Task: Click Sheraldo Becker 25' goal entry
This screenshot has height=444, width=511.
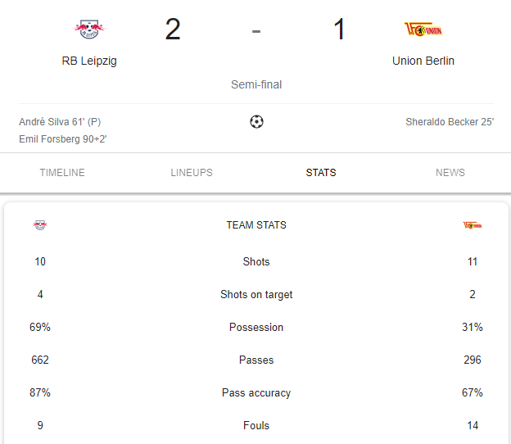Action: (450, 122)
